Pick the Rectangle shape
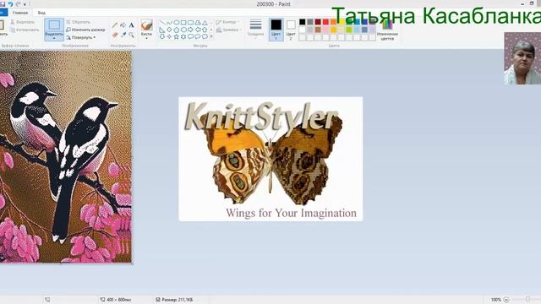Viewport: 541px width, 304px height. pyautogui.click(x=183, y=23)
